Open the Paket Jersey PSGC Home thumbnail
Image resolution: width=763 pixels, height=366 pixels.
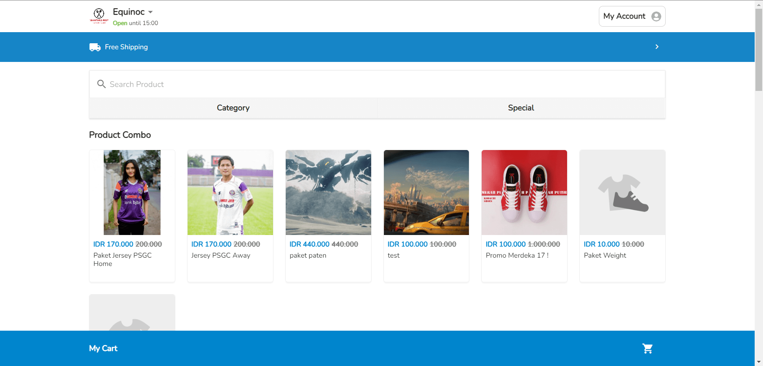(x=132, y=193)
